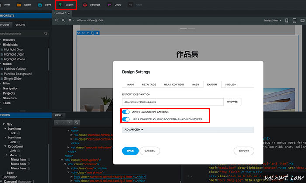Open search in the HTML panel
The width and height of the screenshot is (306, 183).
tap(76, 123)
